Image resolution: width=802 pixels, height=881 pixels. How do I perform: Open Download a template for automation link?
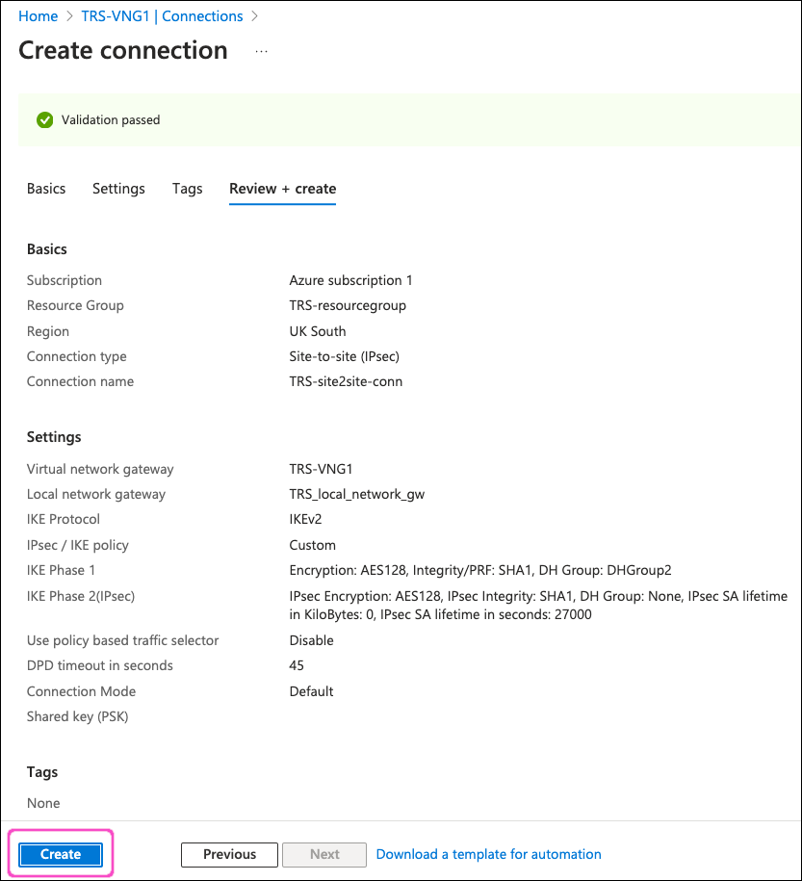[x=488, y=854]
